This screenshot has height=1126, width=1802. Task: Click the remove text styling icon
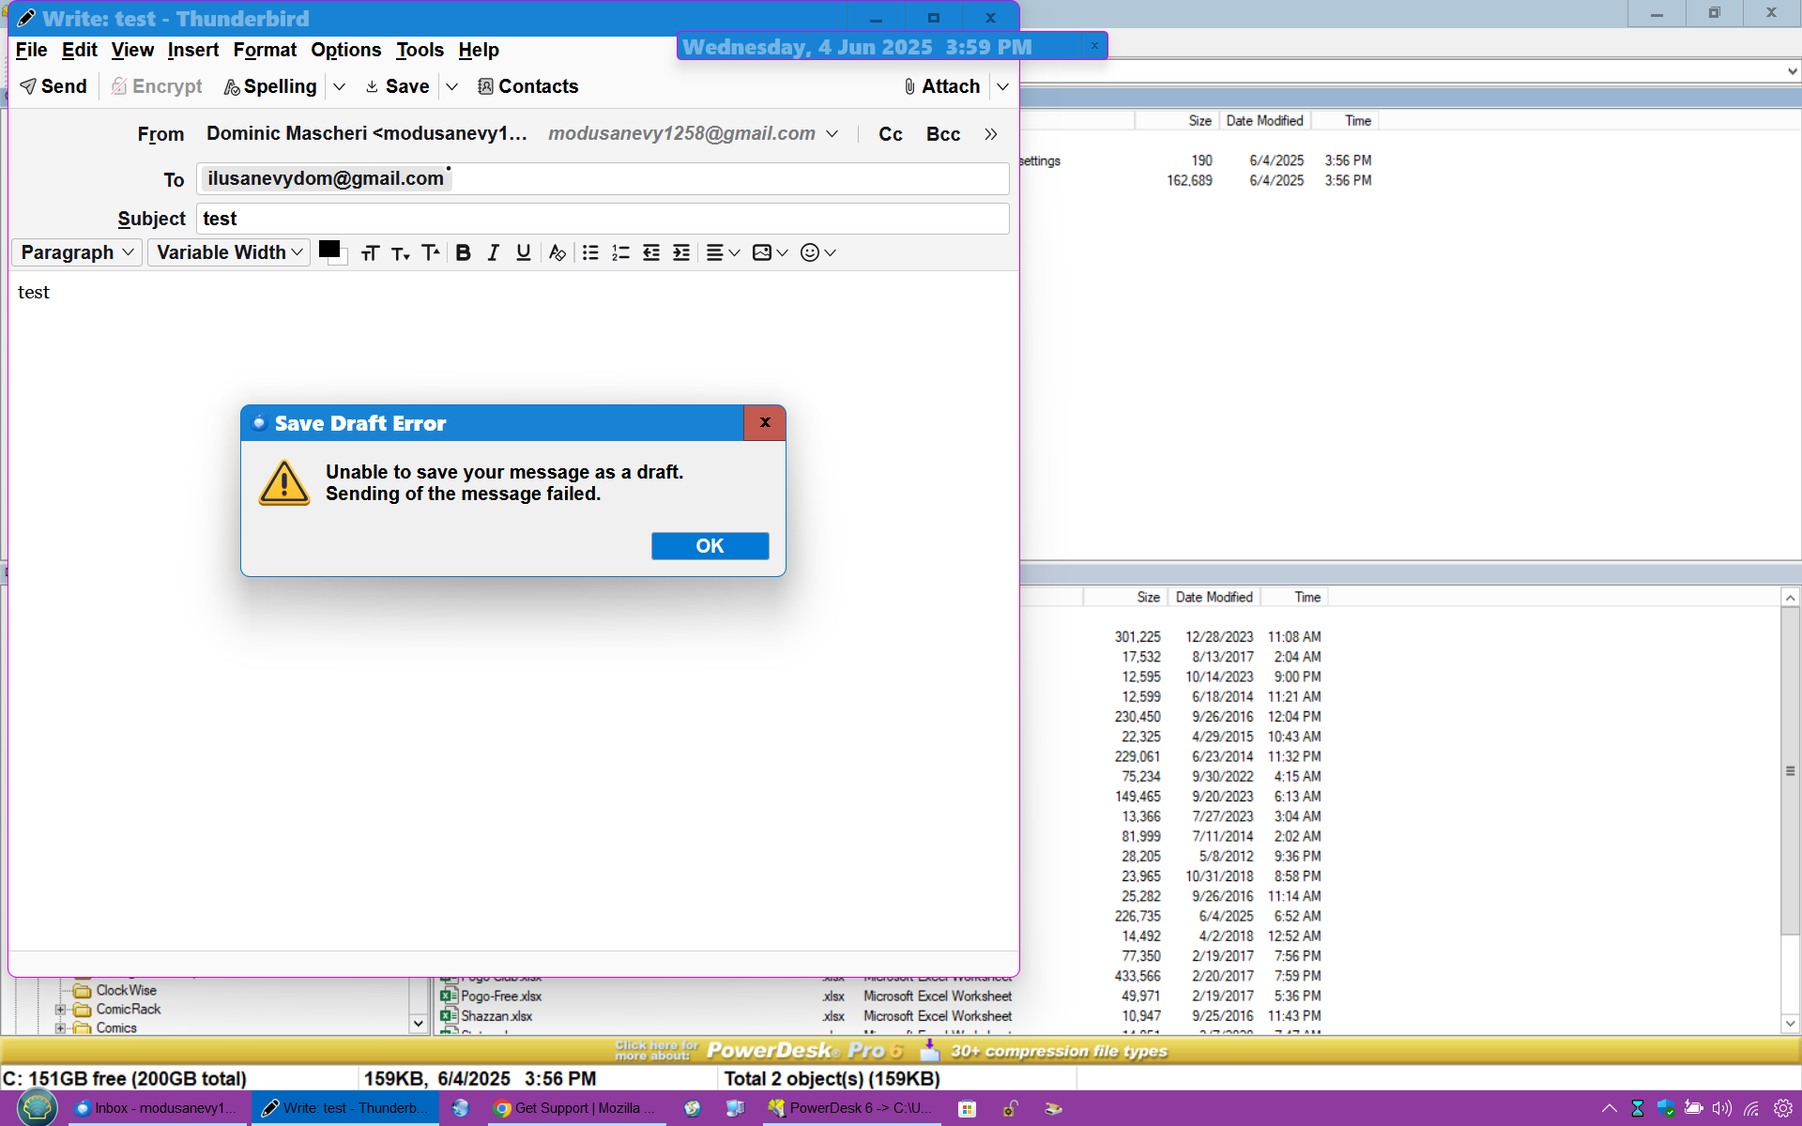pos(557,252)
